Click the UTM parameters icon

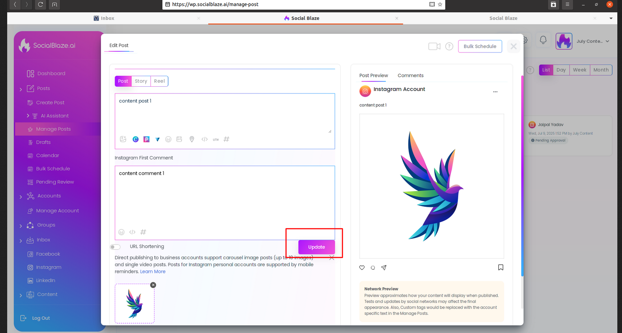click(216, 140)
